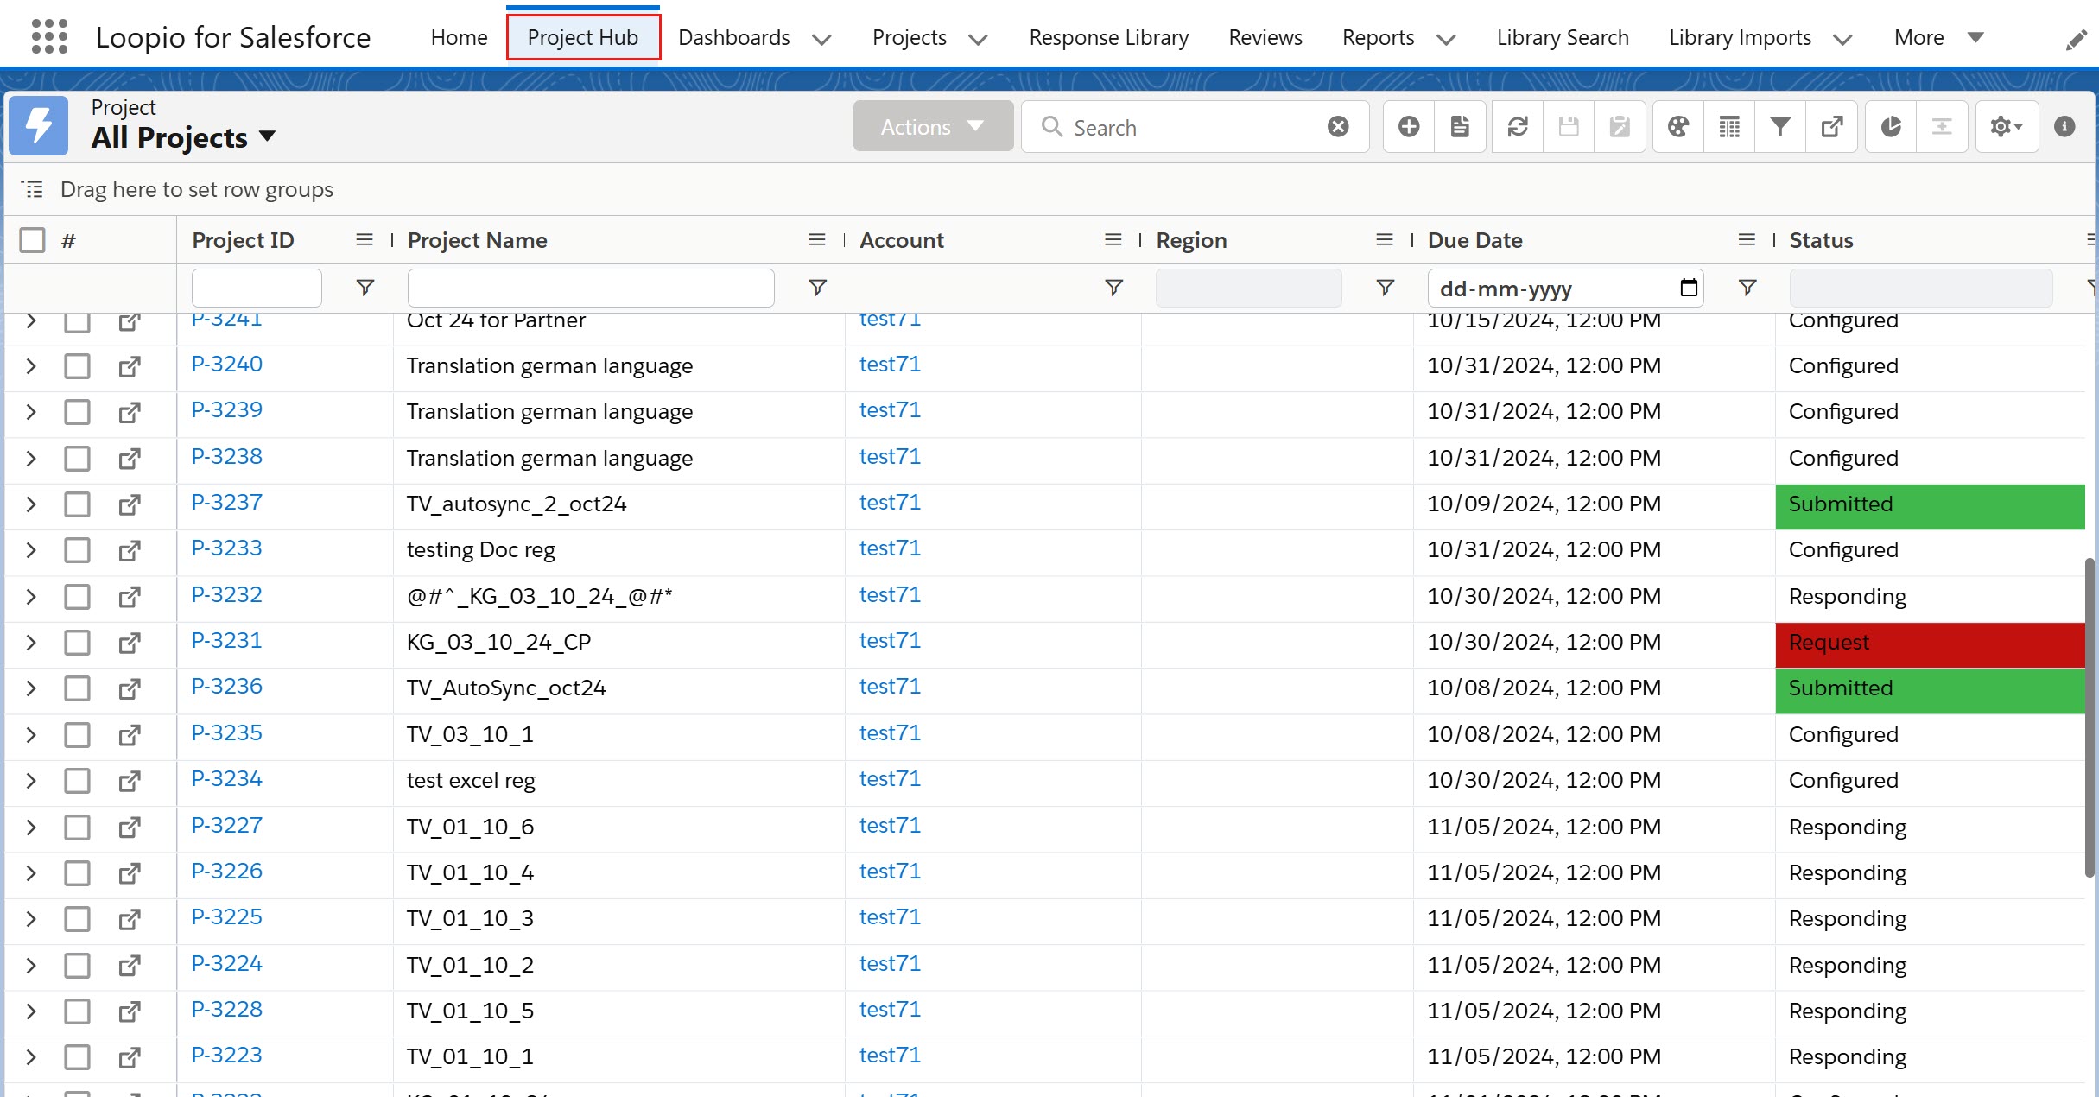Open record P-3240 via its external link icon
Image resolution: width=2099 pixels, height=1097 pixels.
click(x=130, y=366)
